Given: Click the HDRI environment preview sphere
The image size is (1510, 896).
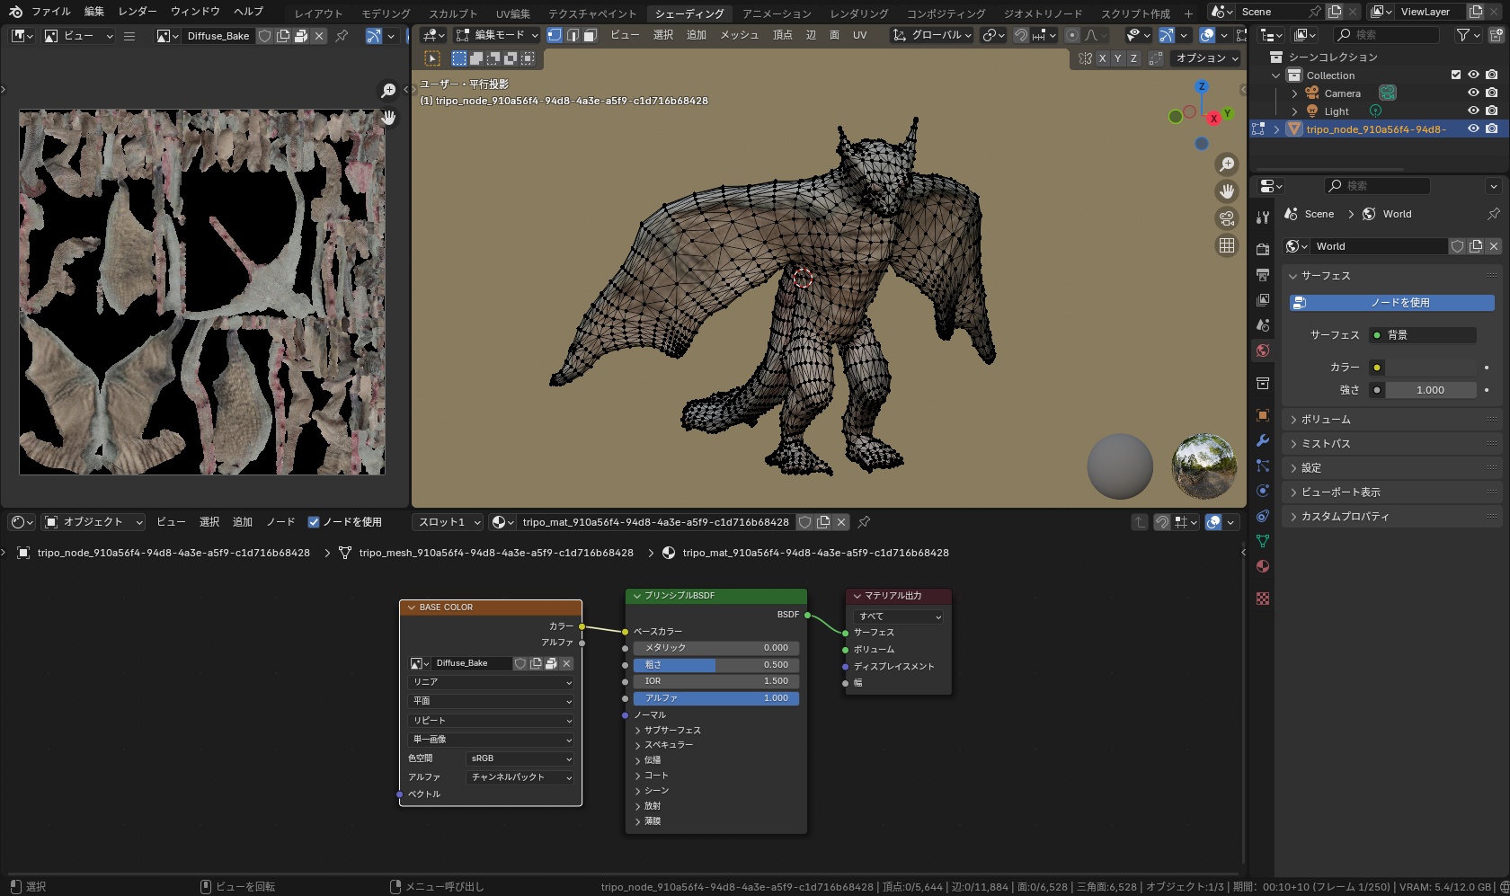Looking at the screenshot, I should (x=1204, y=466).
